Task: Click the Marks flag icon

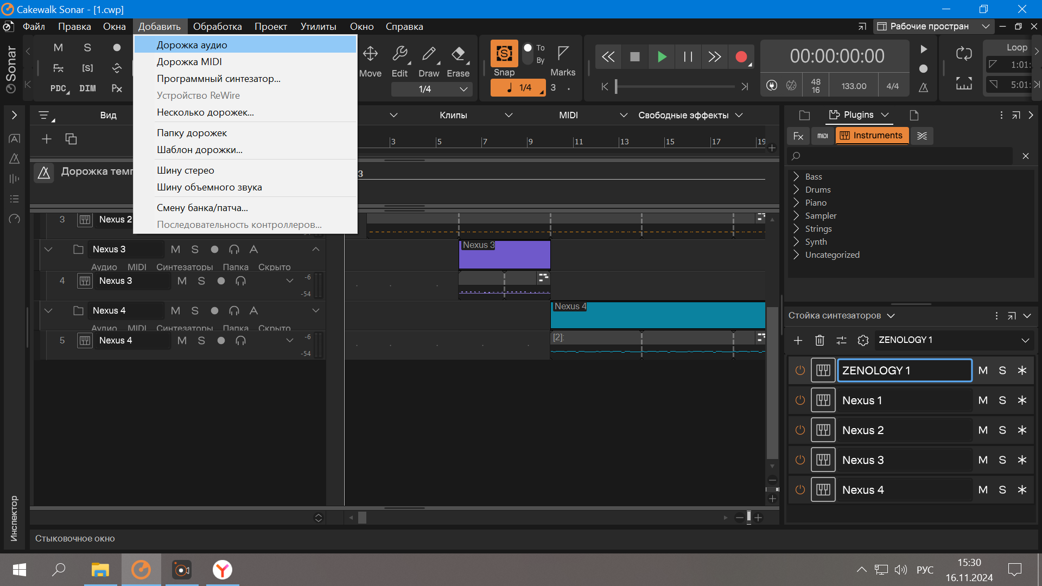Action: coord(563,53)
